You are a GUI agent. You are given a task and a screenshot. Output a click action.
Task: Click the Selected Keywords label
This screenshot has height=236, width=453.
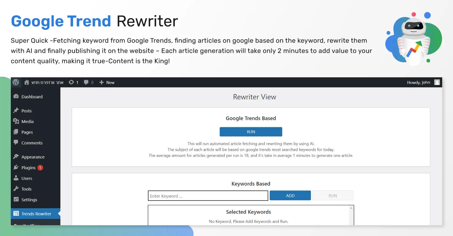point(248,212)
